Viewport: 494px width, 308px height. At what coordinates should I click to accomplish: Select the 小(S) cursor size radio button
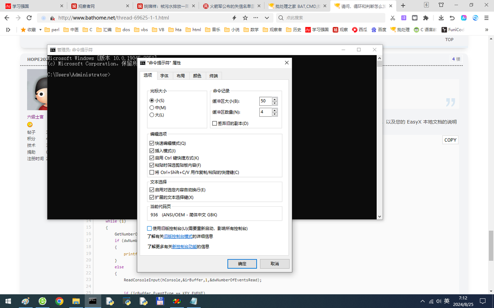(152, 100)
